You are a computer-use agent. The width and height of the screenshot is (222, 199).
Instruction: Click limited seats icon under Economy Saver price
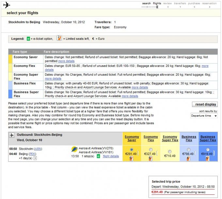[x=131, y=158]
